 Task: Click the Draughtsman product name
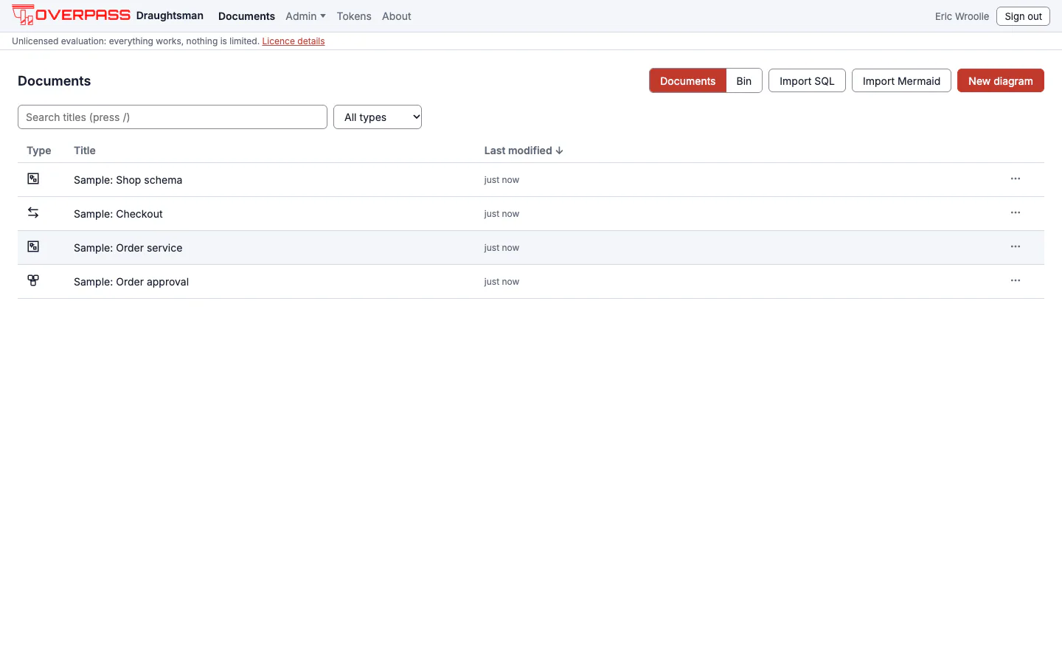pyautogui.click(x=170, y=15)
